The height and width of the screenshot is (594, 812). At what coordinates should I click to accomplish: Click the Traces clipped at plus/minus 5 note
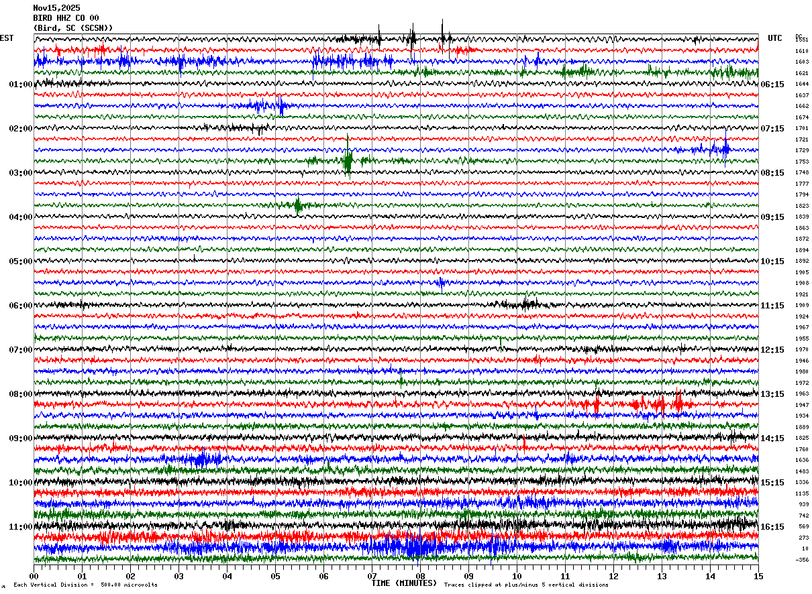click(526, 585)
